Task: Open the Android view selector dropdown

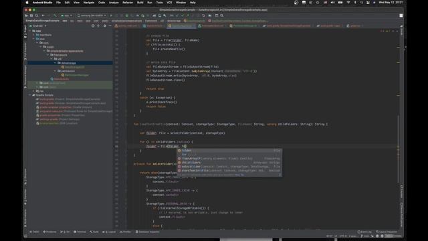Action: click(38, 25)
